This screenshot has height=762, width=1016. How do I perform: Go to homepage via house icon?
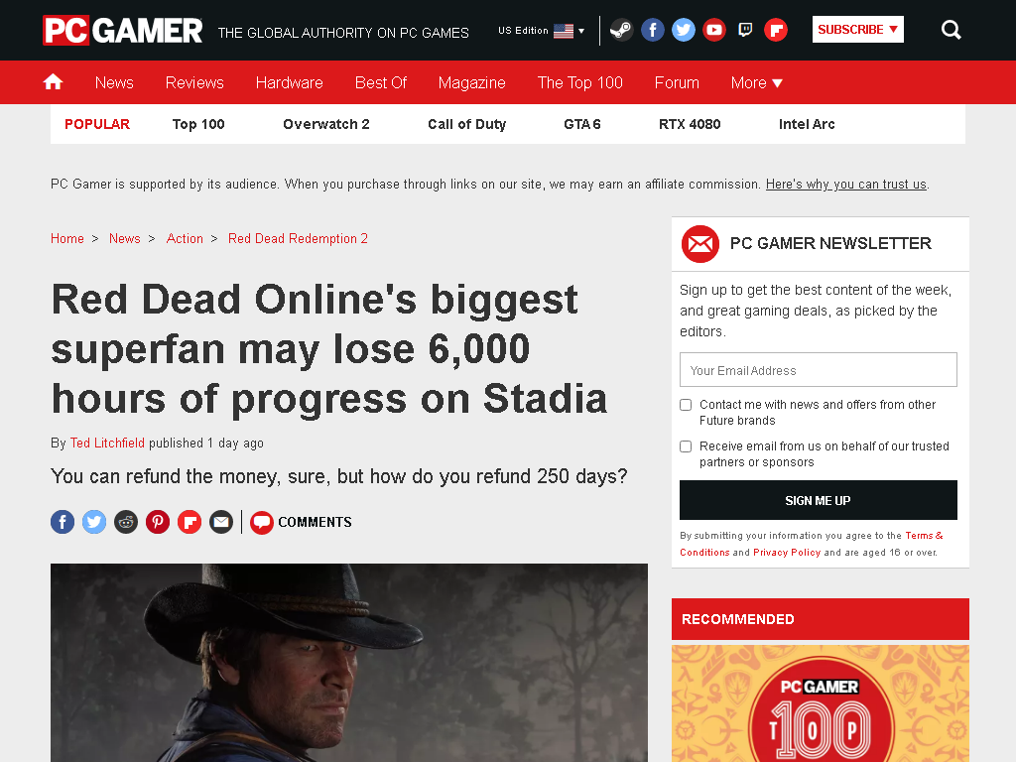point(53,81)
